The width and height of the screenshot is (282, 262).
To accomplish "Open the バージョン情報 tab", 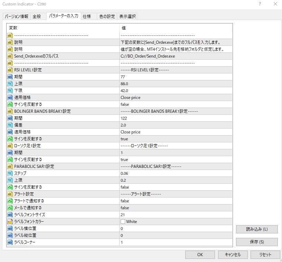I will coord(16,16).
